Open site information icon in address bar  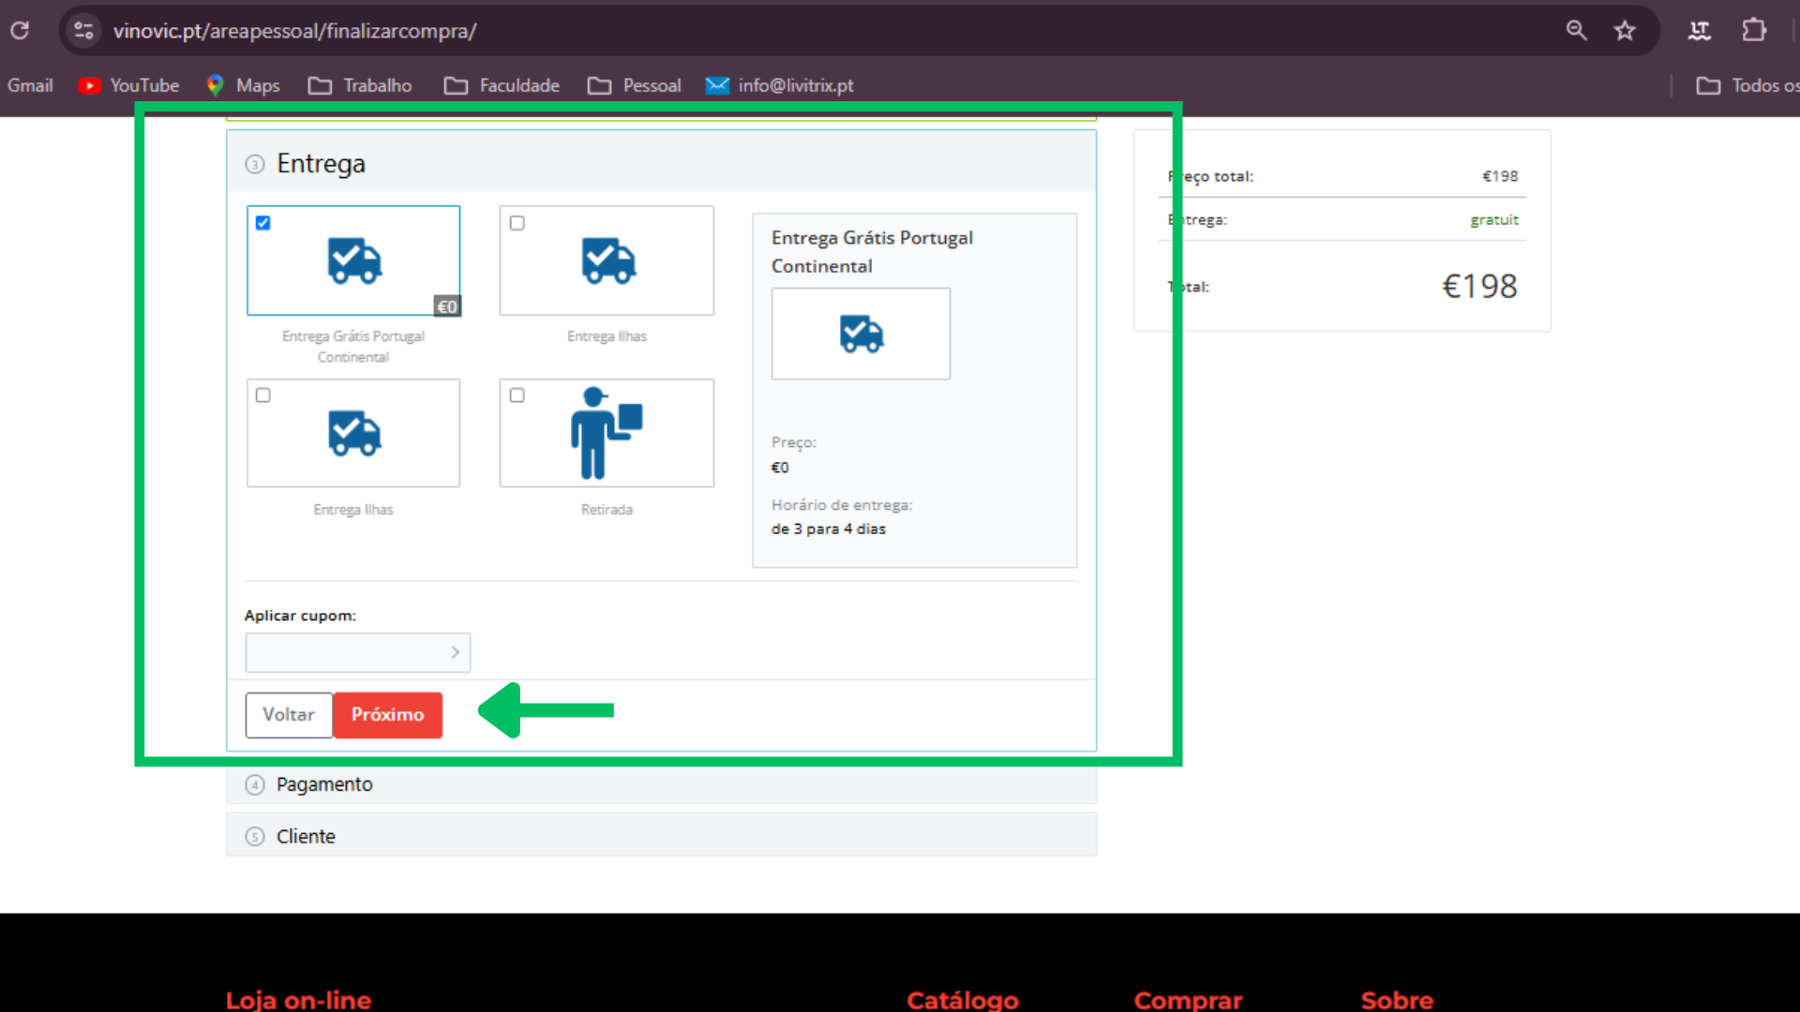click(x=83, y=31)
